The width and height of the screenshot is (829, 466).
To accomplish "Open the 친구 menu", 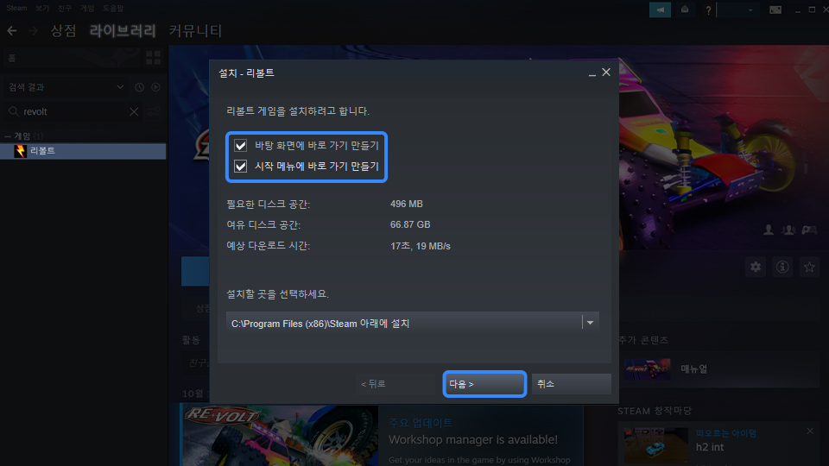I will point(65,8).
